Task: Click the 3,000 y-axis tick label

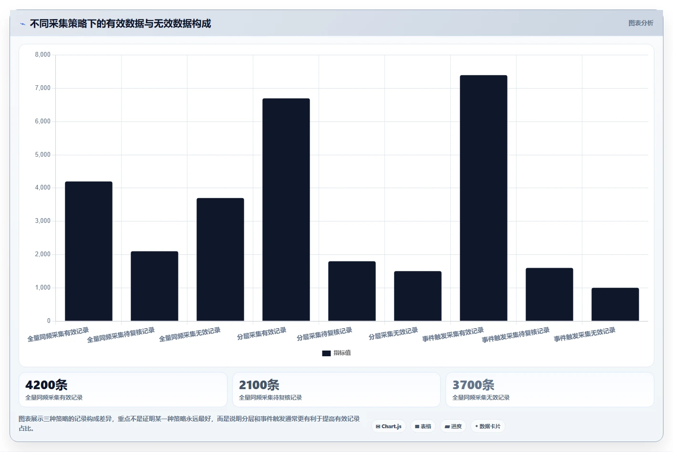Action: tap(42, 221)
